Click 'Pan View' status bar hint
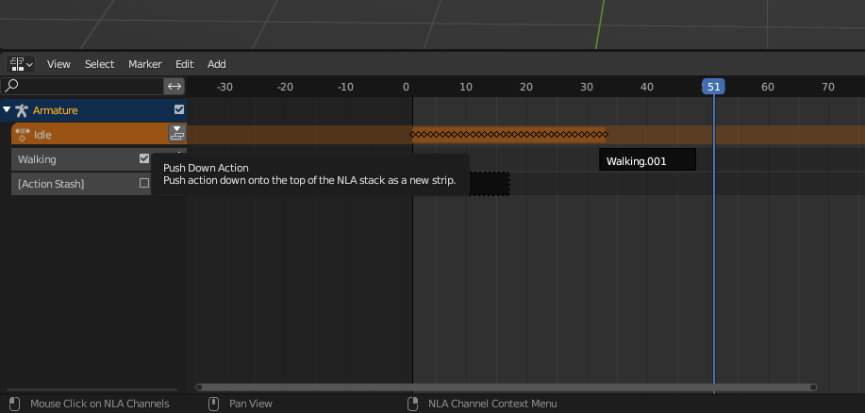The width and height of the screenshot is (865, 413). [x=251, y=404]
